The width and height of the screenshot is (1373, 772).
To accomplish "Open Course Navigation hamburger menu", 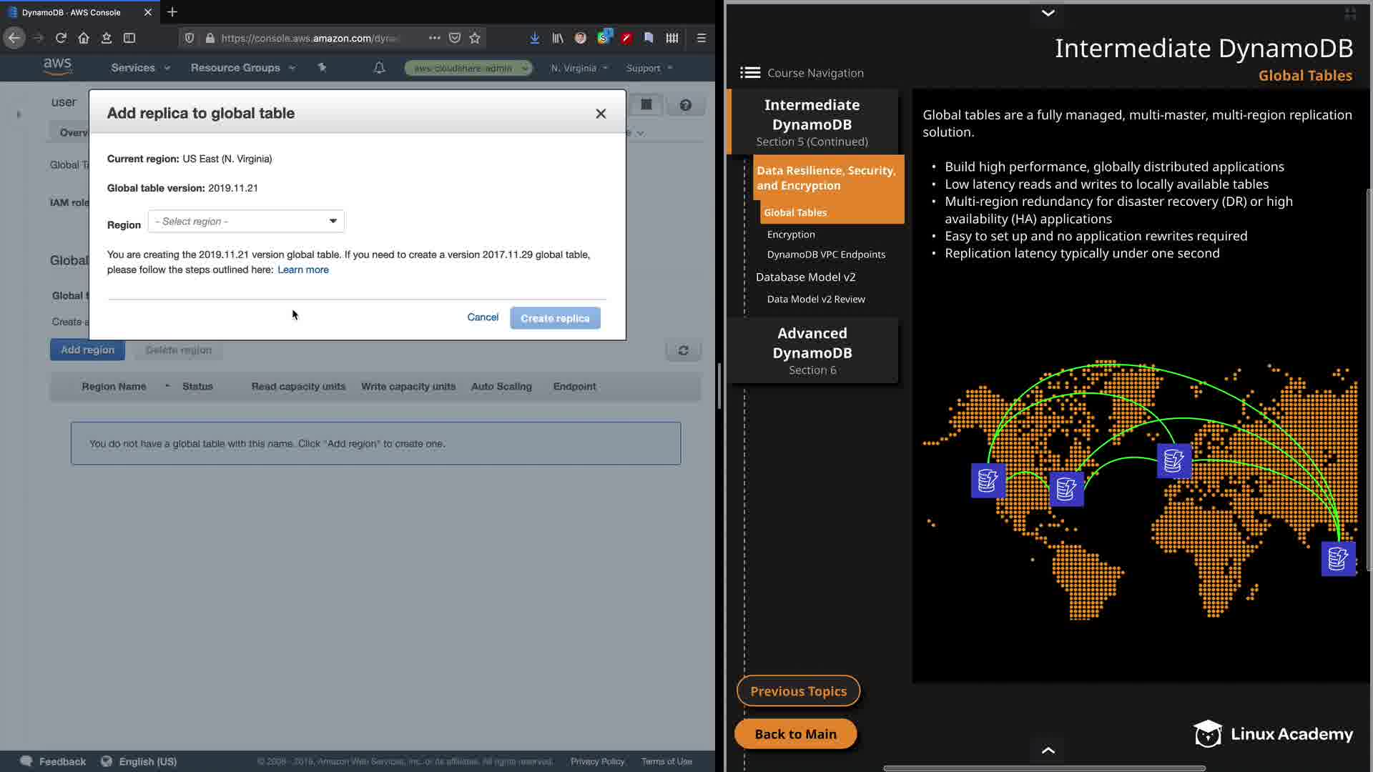I will click(x=749, y=73).
